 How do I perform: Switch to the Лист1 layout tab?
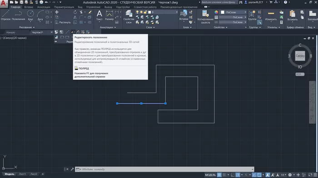[x=22, y=174]
